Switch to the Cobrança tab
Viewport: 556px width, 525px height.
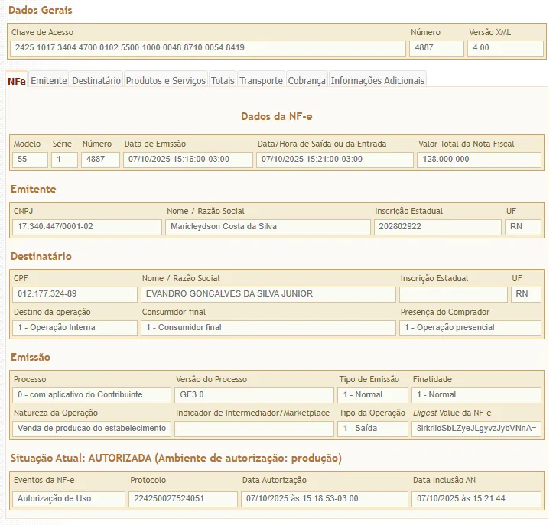coord(307,80)
